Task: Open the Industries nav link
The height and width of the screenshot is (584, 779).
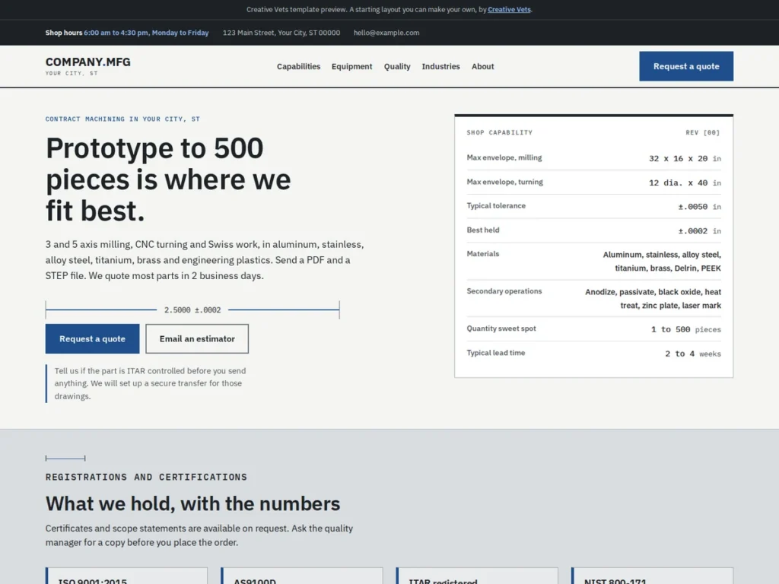Action: [440, 67]
